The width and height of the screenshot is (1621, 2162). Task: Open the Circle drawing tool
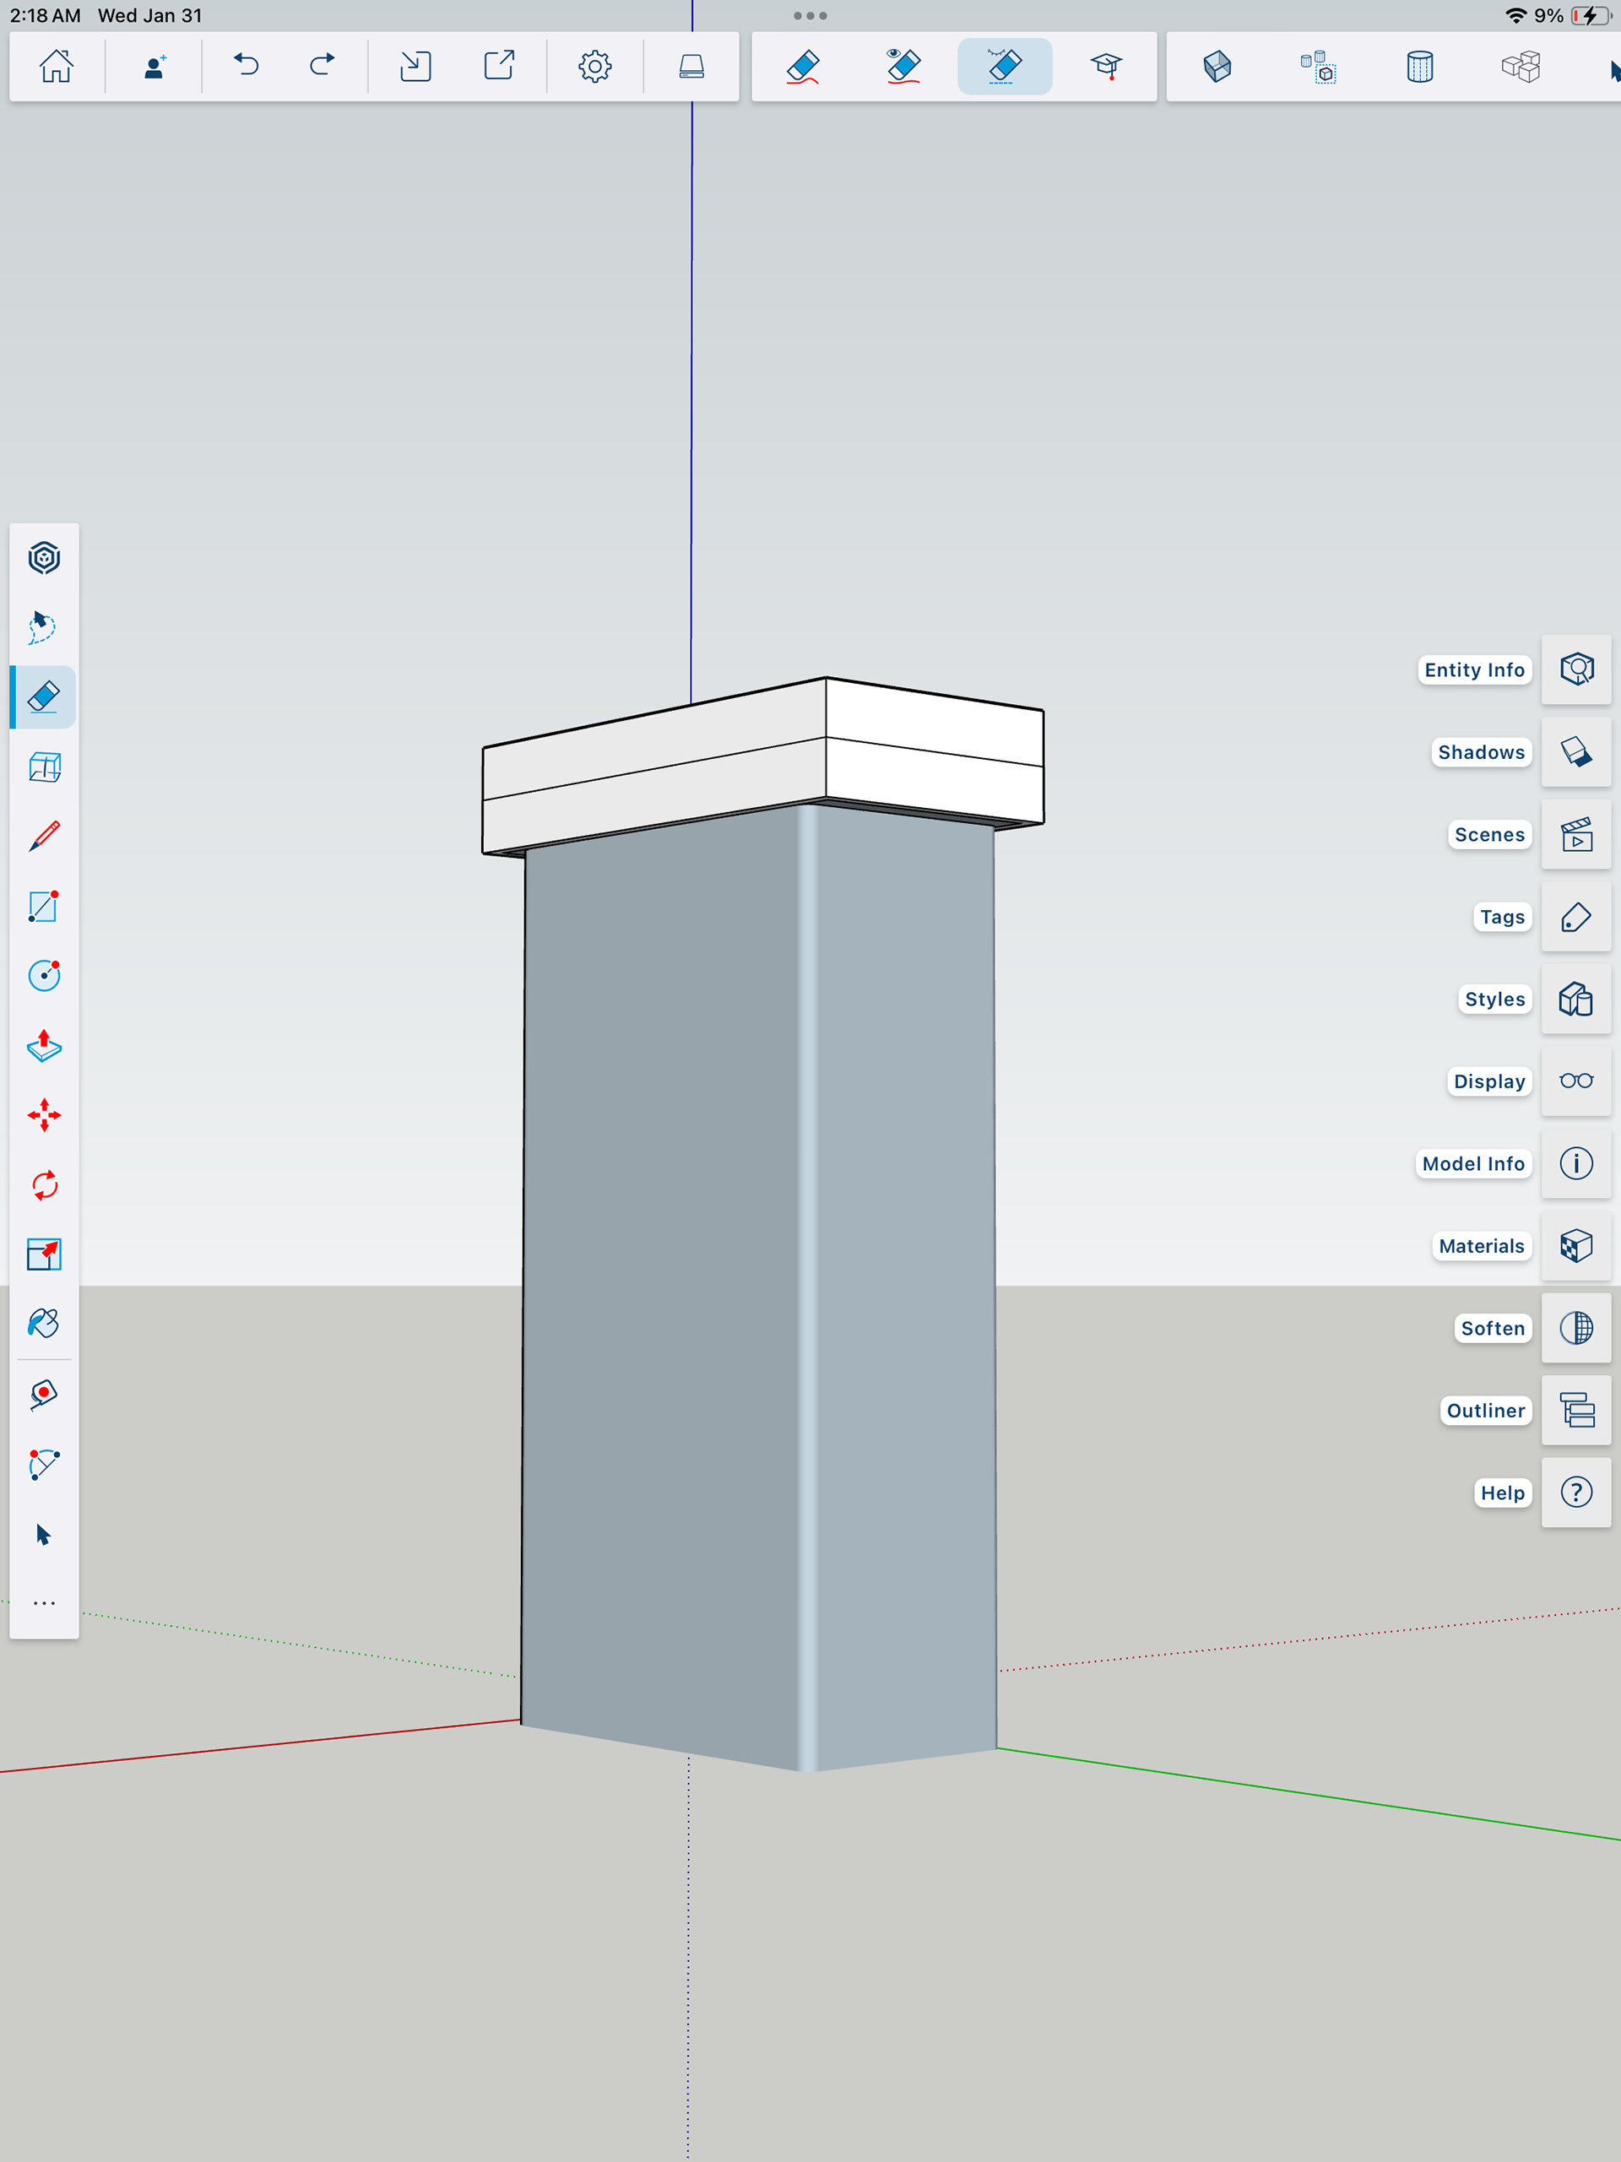coord(44,975)
